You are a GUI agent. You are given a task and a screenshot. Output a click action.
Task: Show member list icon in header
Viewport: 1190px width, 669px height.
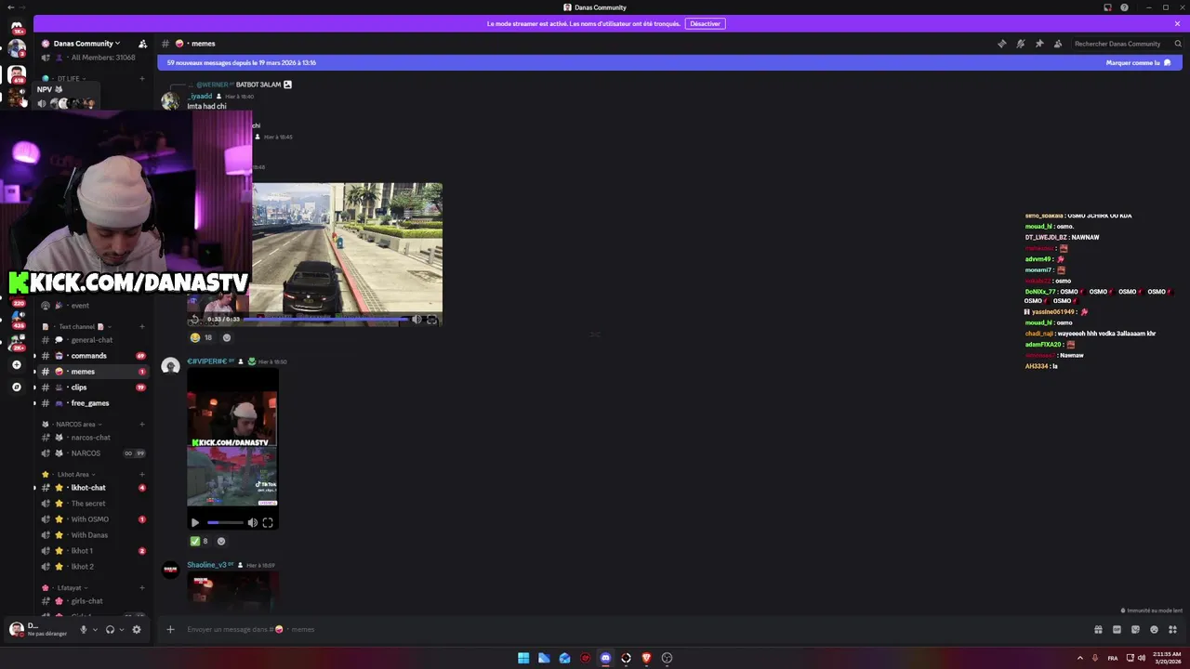pos(1058,44)
